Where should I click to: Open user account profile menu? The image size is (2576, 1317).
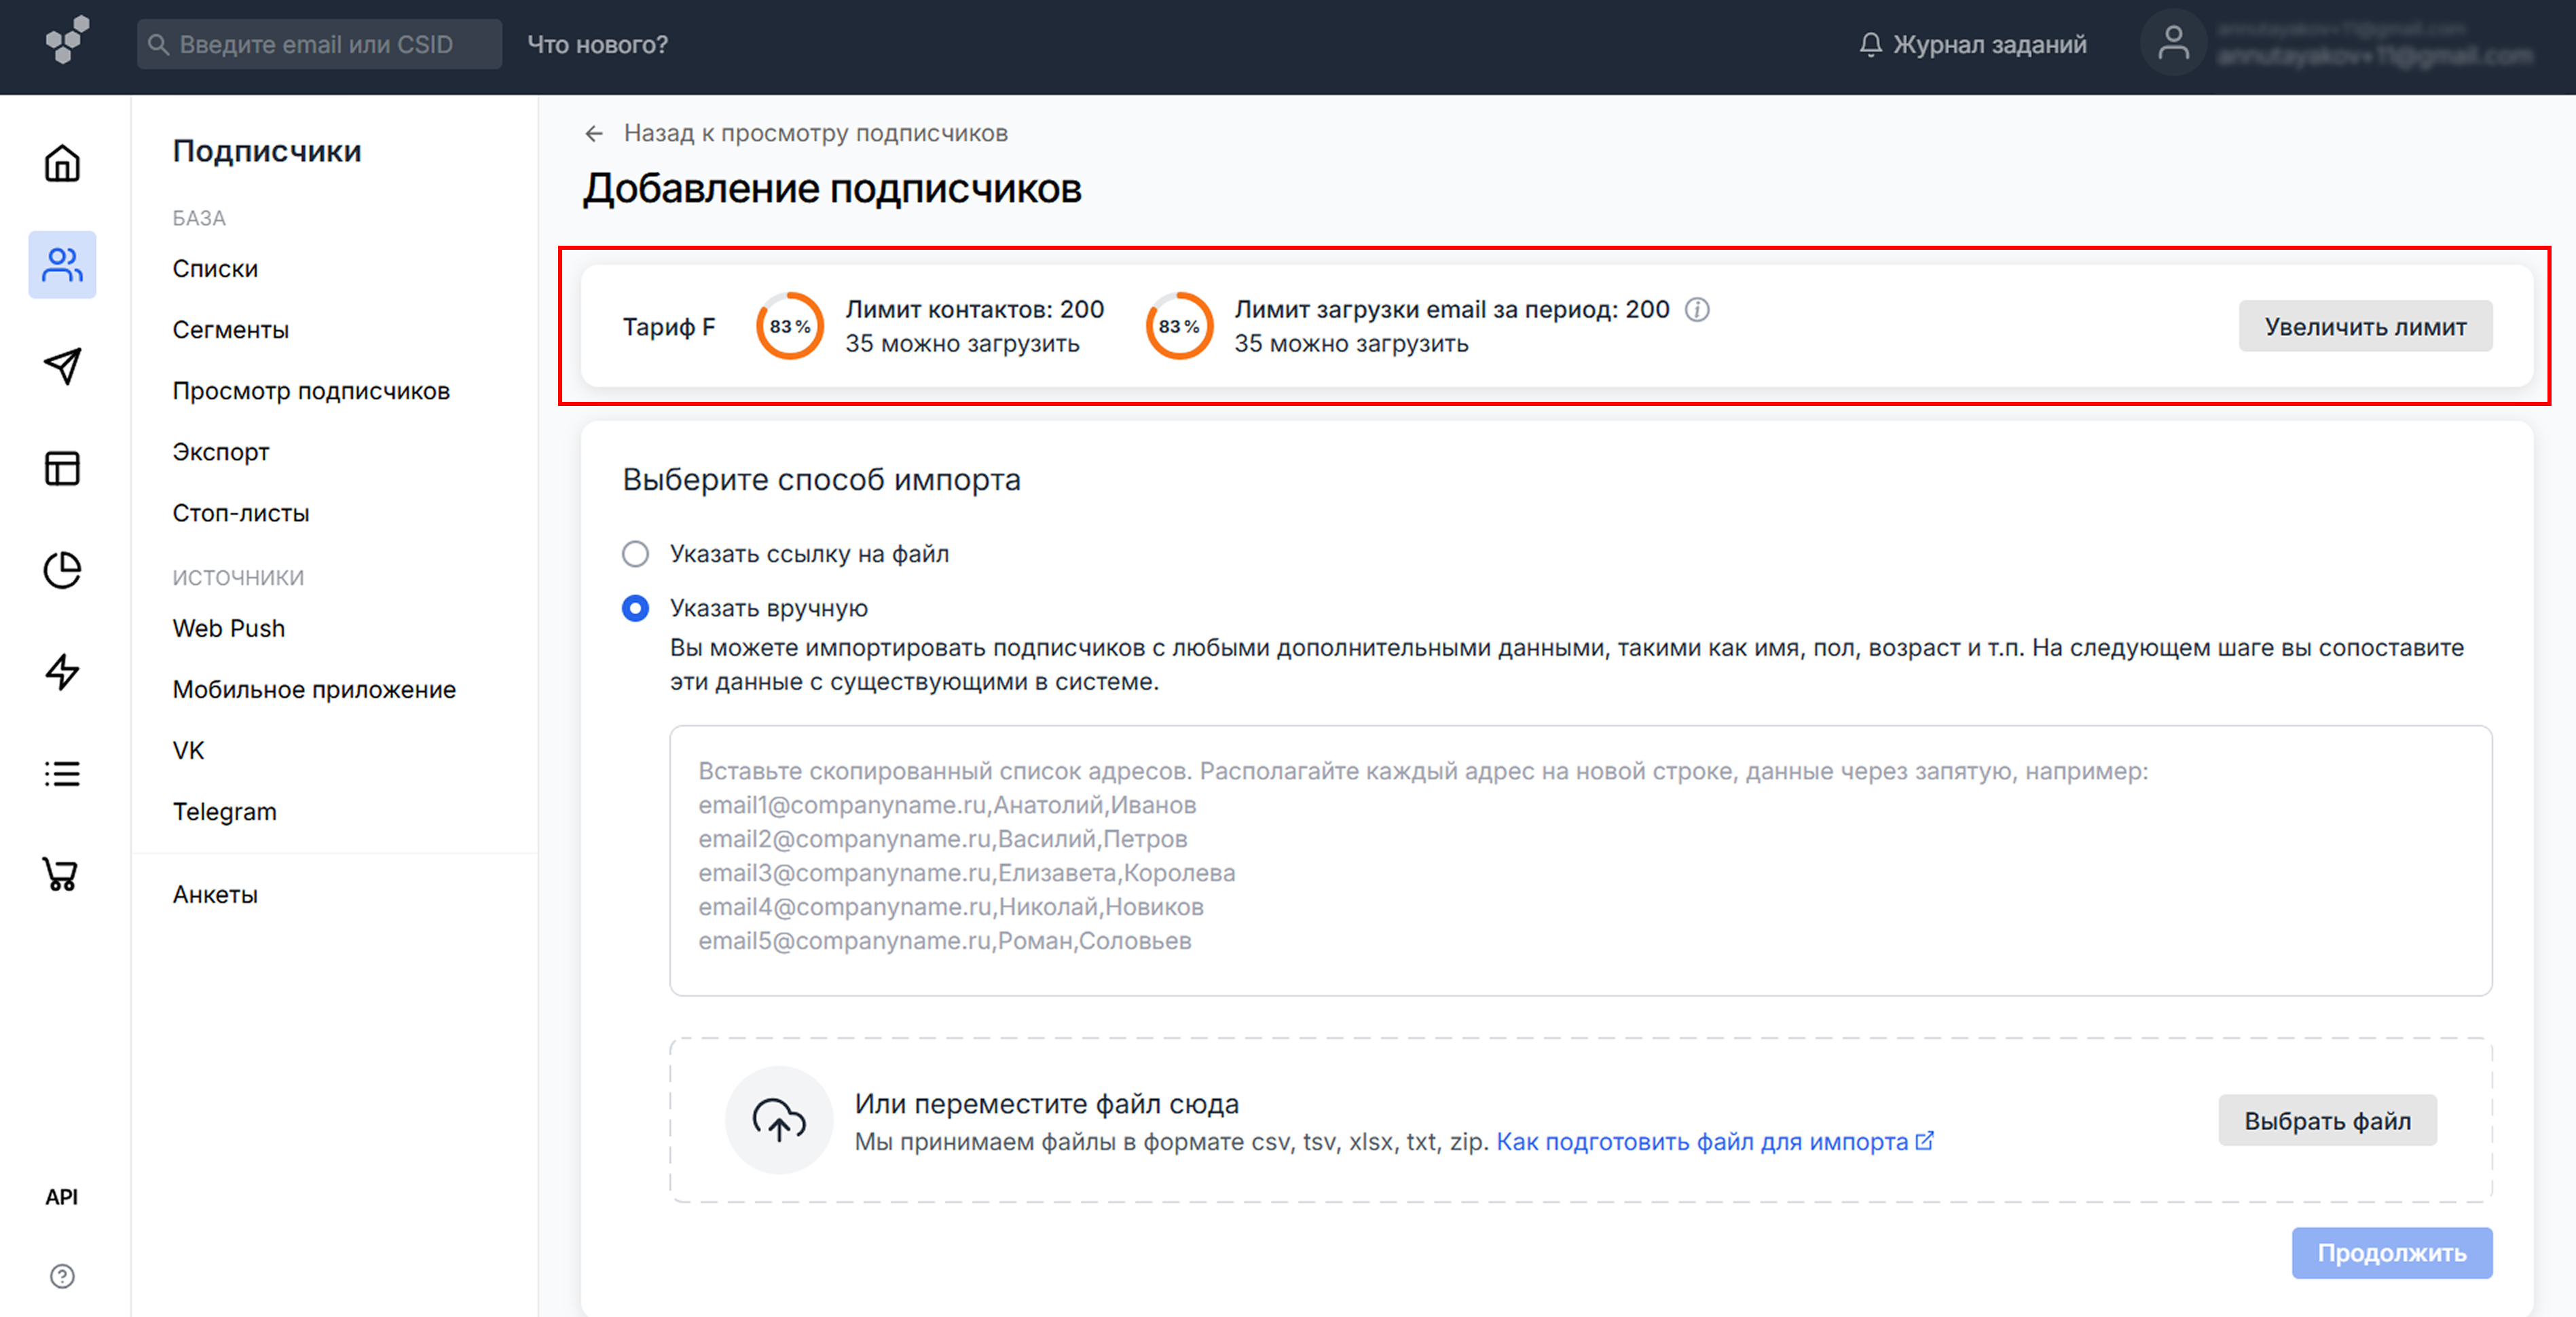pyautogui.click(x=2174, y=44)
